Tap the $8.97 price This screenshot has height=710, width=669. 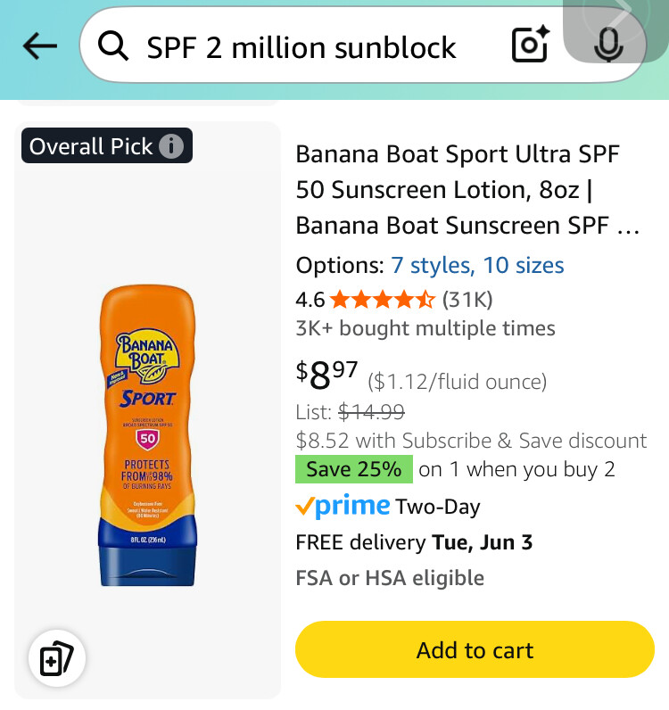(x=326, y=376)
